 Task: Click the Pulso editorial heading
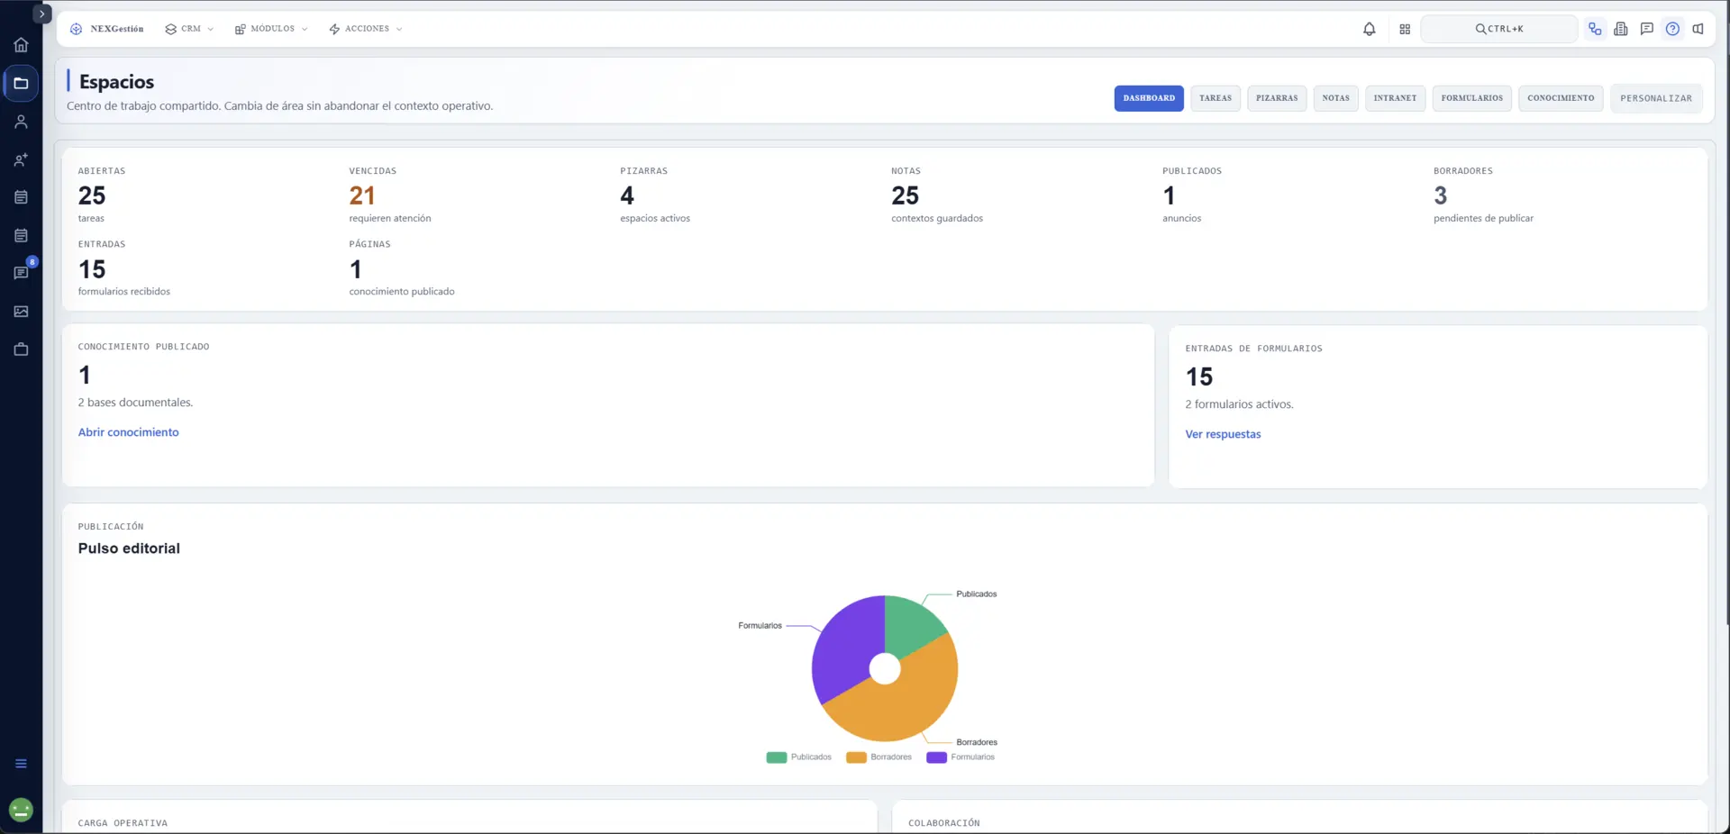click(x=129, y=548)
